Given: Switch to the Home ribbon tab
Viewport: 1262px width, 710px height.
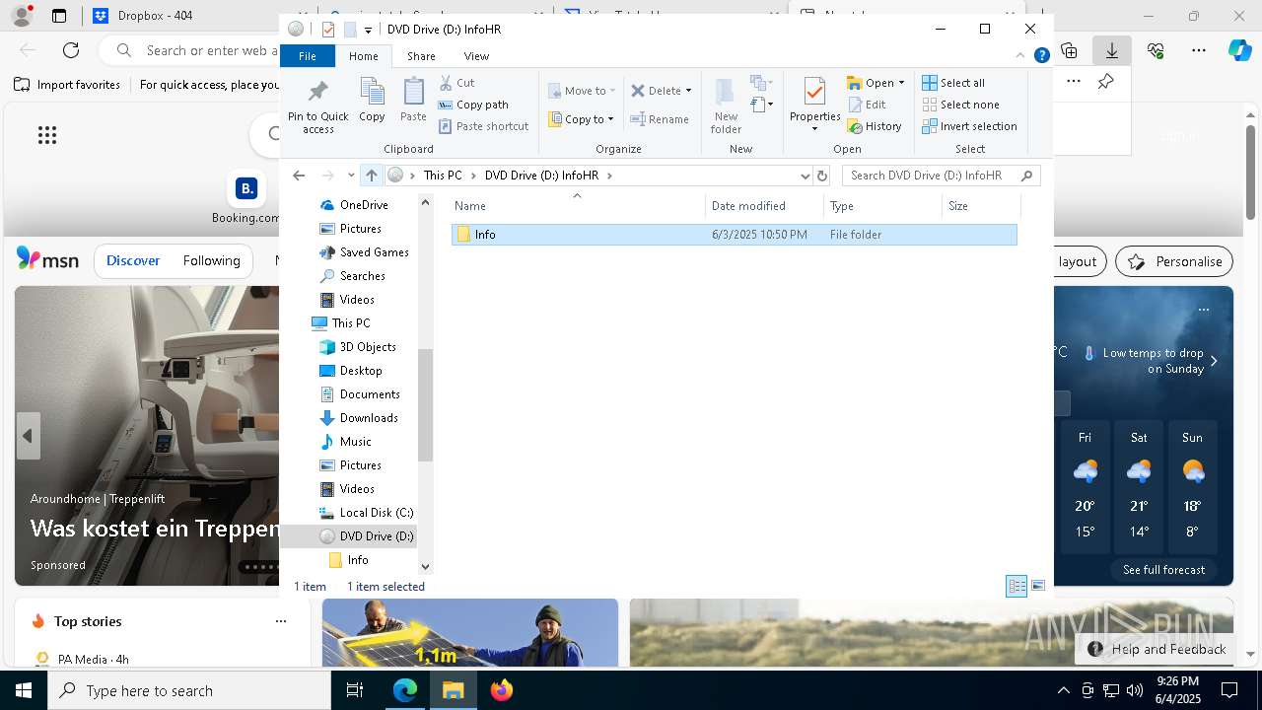Looking at the screenshot, I should 364,56.
